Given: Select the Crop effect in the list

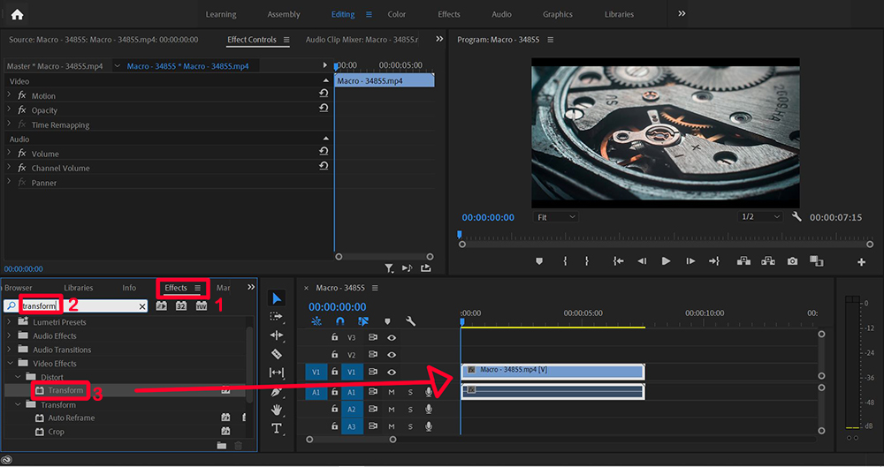Looking at the screenshot, I should point(57,433).
